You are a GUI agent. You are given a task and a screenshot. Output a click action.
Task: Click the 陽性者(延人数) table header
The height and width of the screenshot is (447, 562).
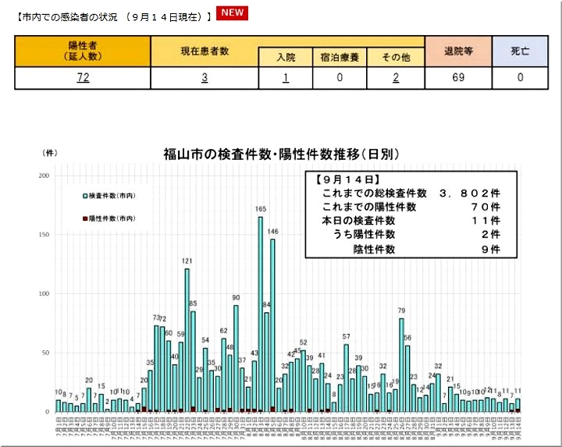[x=81, y=51]
